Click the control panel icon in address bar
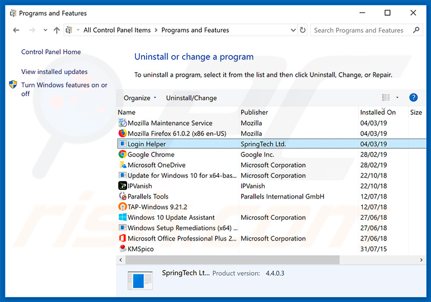 pyautogui.click(x=69, y=30)
